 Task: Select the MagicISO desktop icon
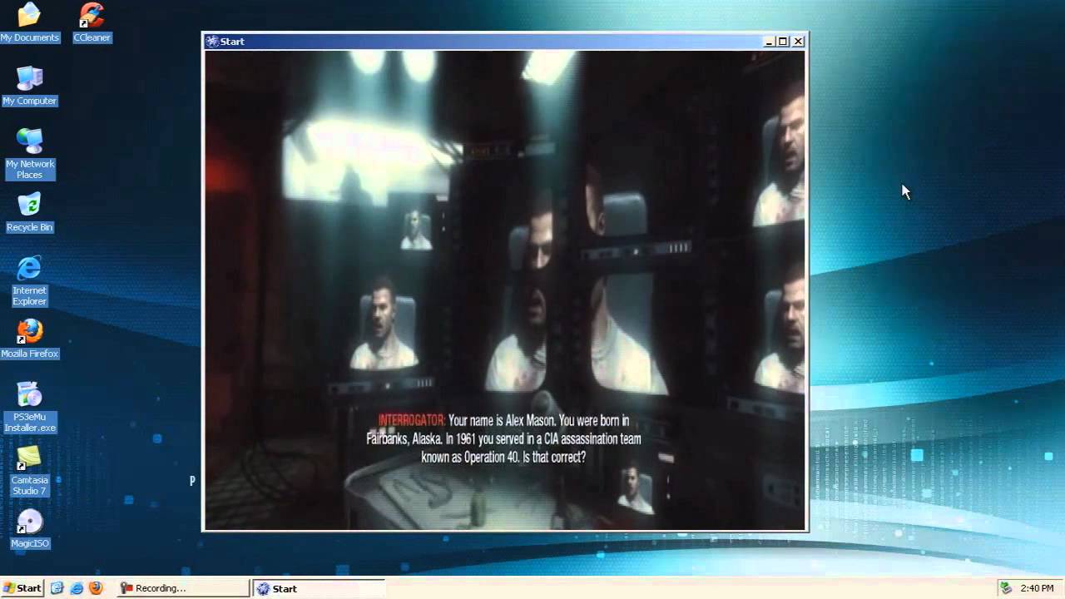click(x=29, y=528)
